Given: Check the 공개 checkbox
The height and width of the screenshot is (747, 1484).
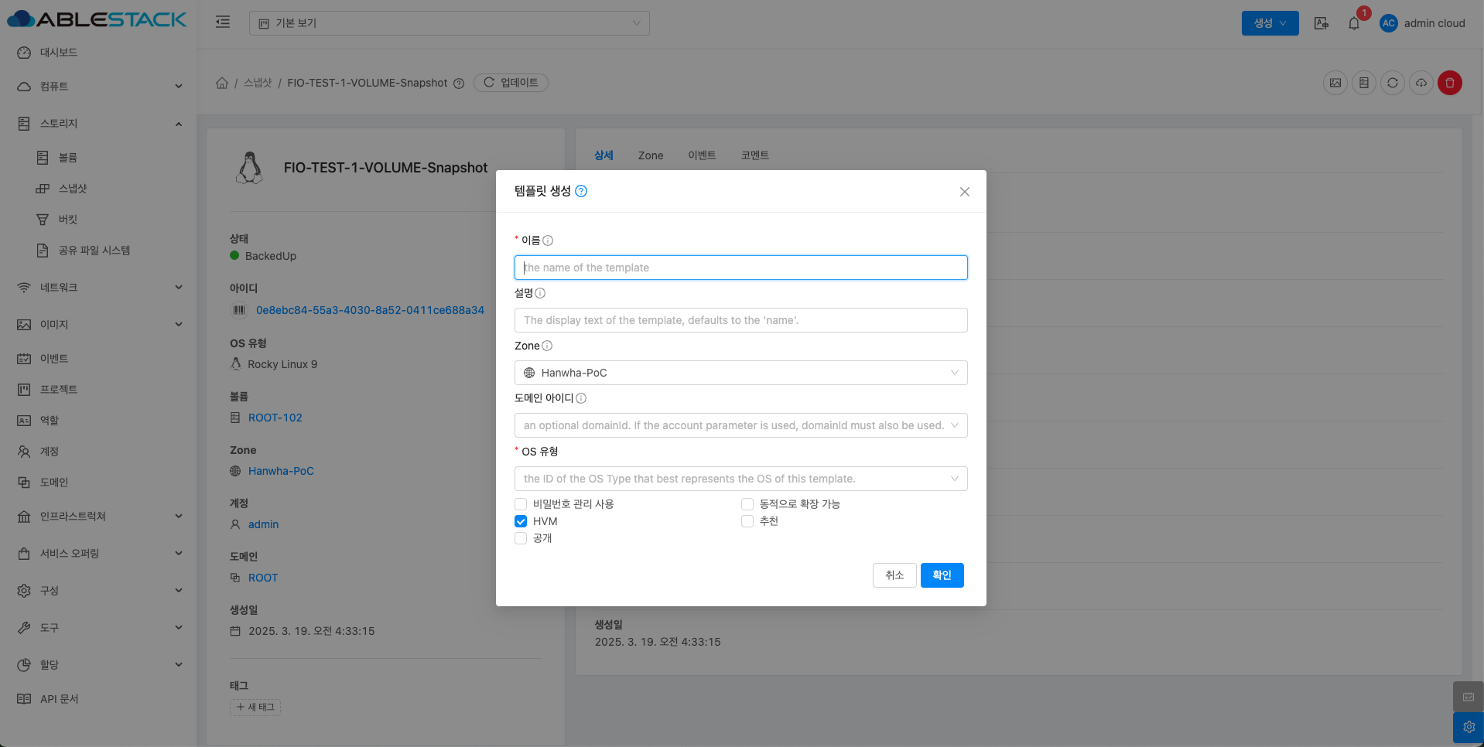Looking at the screenshot, I should [x=521, y=538].
